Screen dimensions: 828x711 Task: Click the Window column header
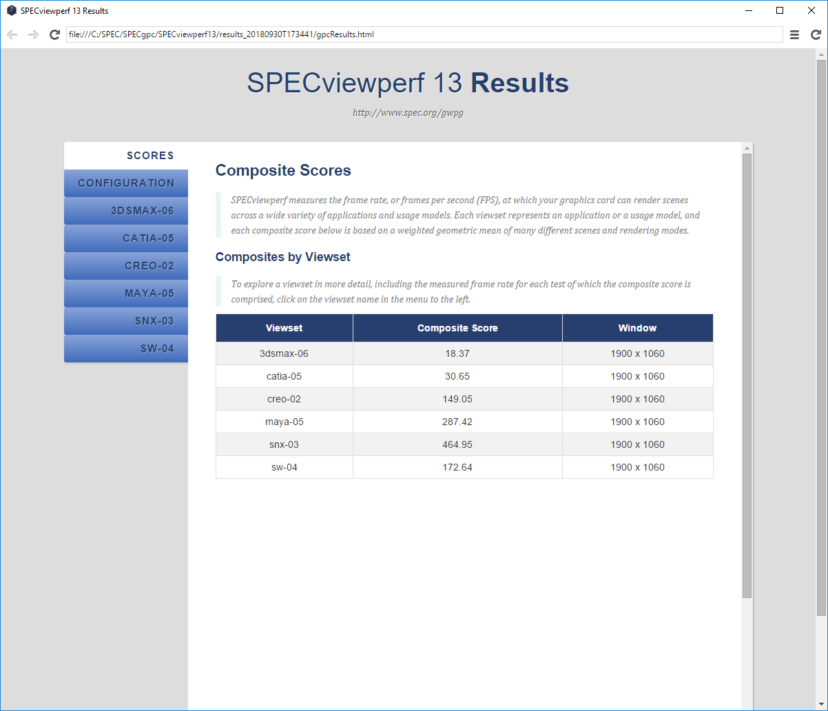[x=638, y=328]
